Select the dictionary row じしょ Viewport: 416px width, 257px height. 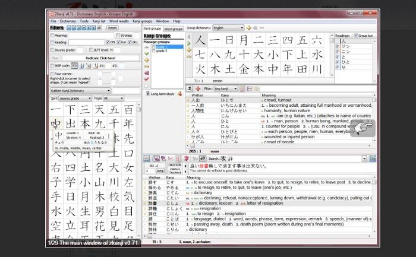[x=257, y=203]
